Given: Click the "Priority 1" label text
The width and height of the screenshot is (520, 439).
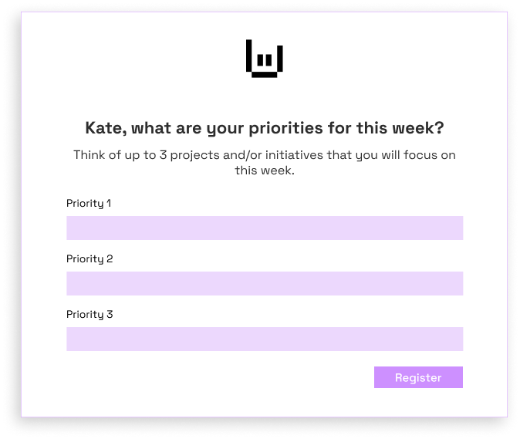Looking at the screenshot, I should [x=89, y=204].
